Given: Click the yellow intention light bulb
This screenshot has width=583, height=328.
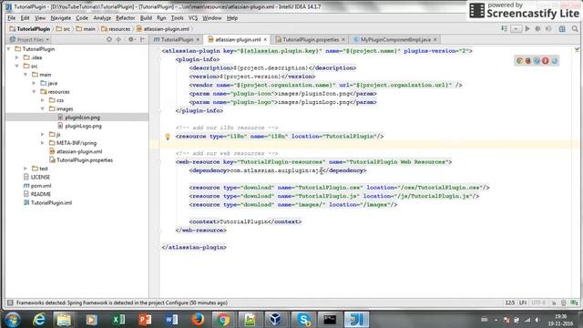Looking at the screenshot, I should coord(168,137).
